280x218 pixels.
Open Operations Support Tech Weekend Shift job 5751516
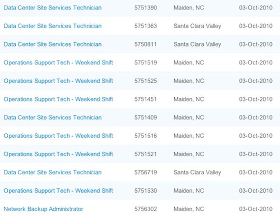click(x=58, y=136)
